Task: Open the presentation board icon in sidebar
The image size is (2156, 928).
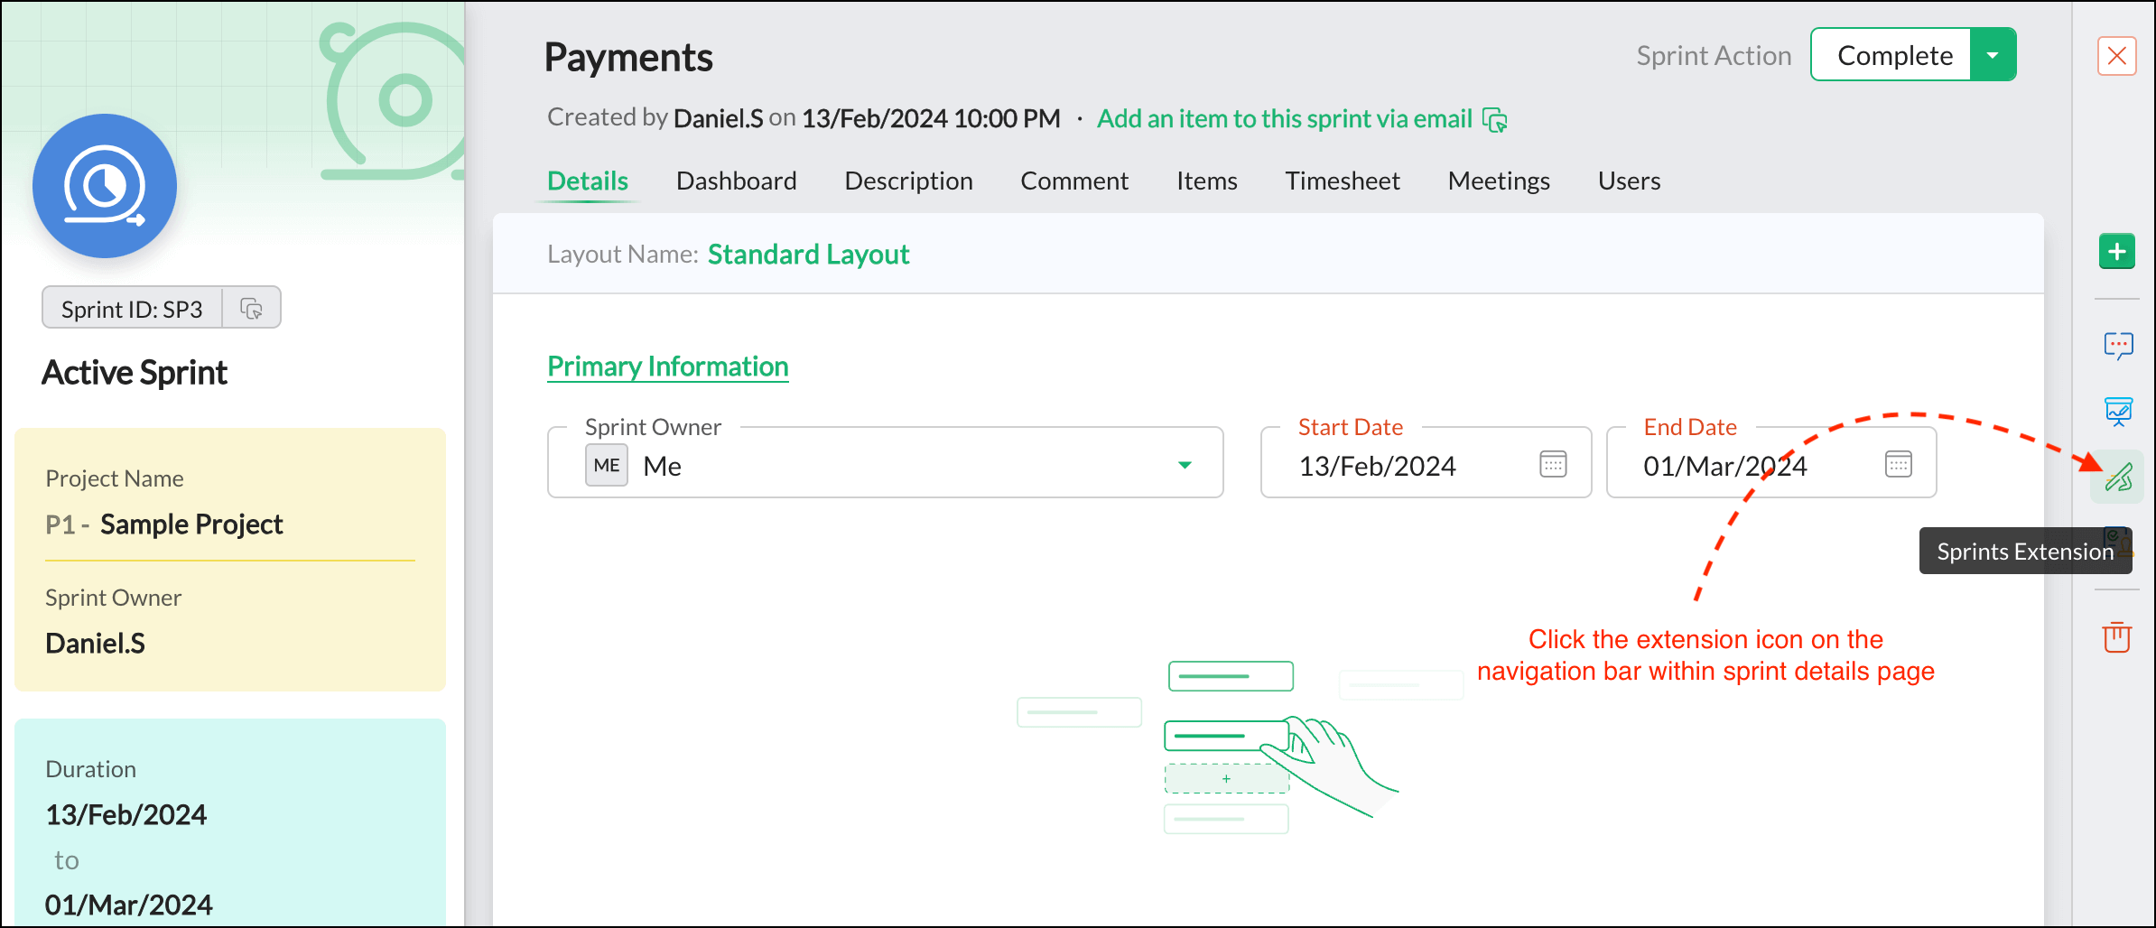Action: point(2118,412)
